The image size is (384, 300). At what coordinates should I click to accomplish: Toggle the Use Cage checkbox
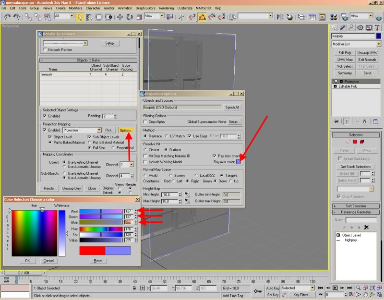189,135
